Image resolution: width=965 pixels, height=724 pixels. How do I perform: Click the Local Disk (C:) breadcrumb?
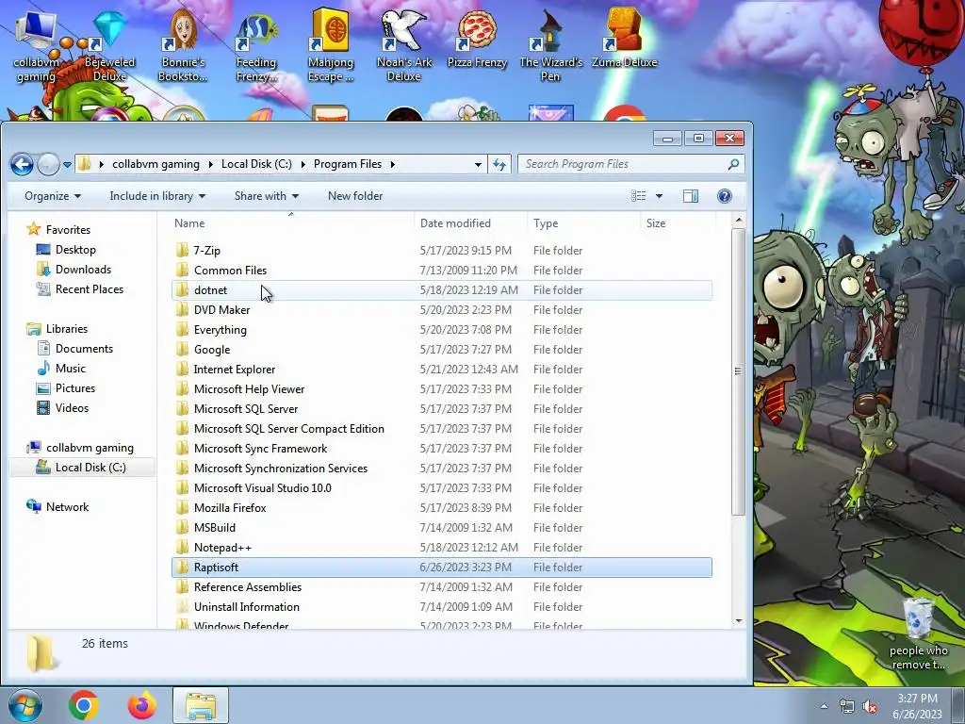pos(256,164)
